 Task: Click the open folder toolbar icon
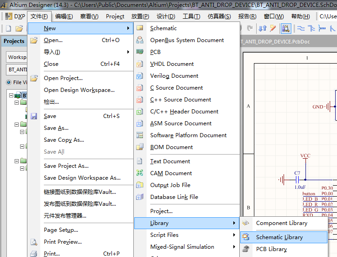point(19,28)
